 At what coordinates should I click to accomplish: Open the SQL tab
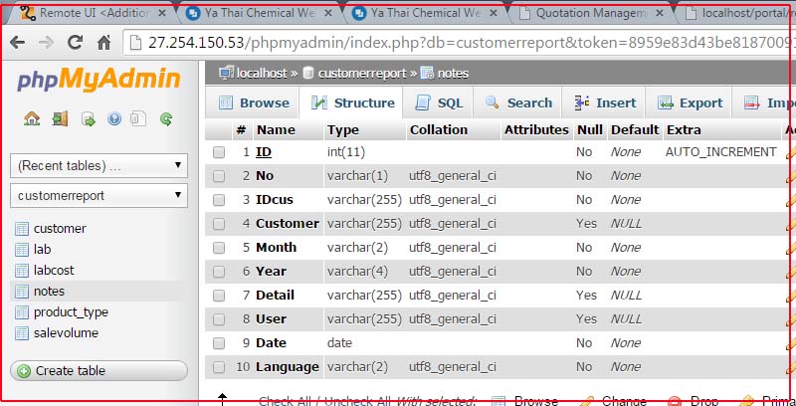point(439,103)
